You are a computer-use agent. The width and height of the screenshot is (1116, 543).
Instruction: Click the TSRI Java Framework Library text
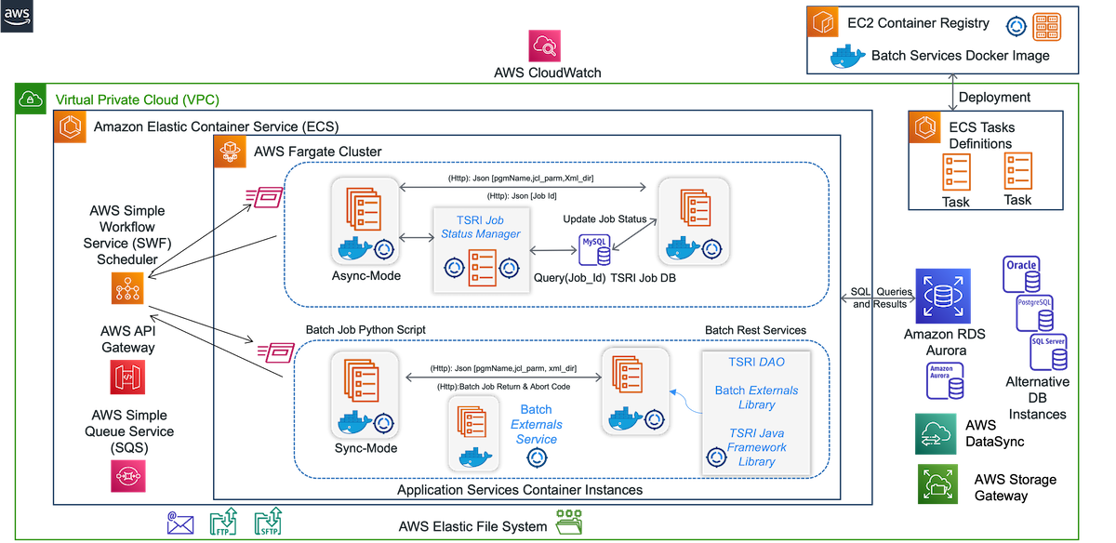[756, 447]
